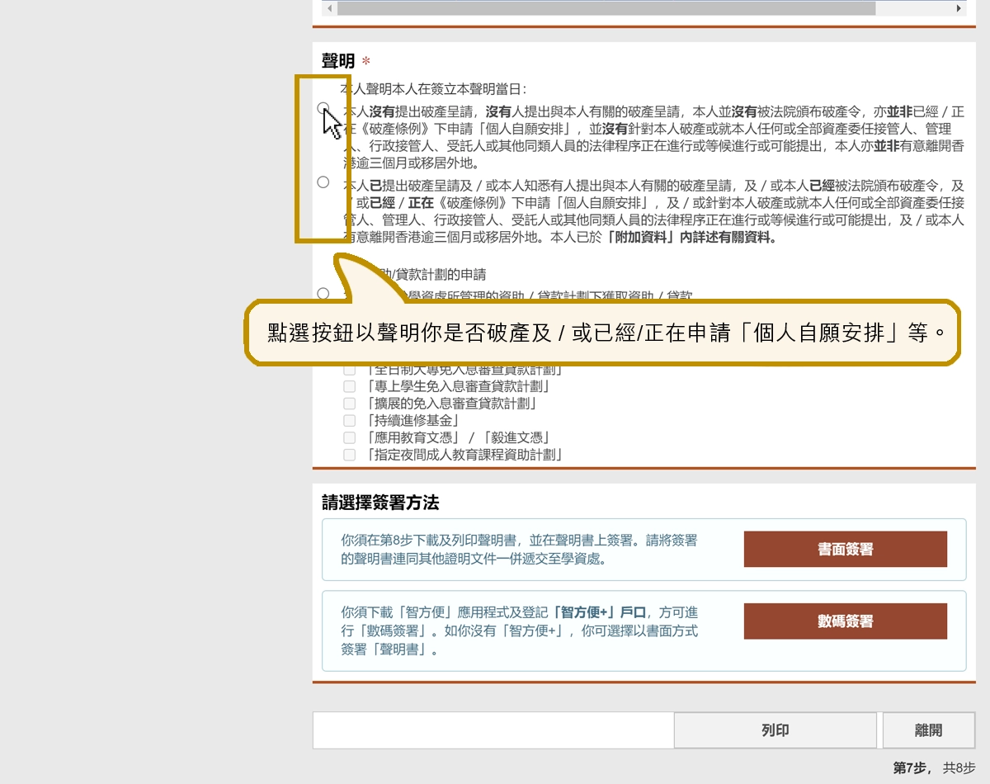Click the horizontal scrollbar thumb at top
Screen dimensions: 990x784
click(x=606, y=8)
